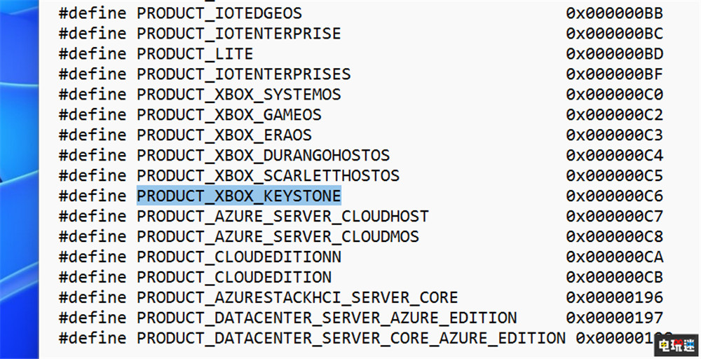This screenshot has width=701, height=359.
Task: Click the PRODUCT_AZURESTACKHCI_SERVER_CORE identifier
Action: tap(297, 297)
